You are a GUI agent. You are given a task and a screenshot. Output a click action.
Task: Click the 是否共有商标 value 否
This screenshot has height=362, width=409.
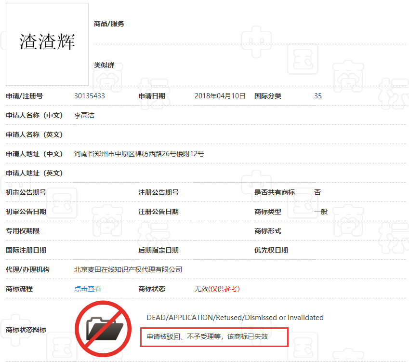(317, 192)
